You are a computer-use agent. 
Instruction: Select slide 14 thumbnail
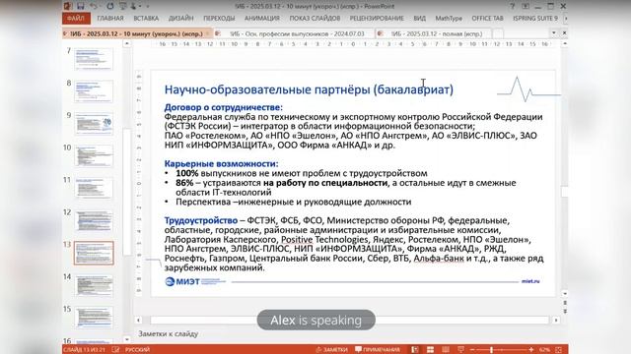(x=94, y=285)
